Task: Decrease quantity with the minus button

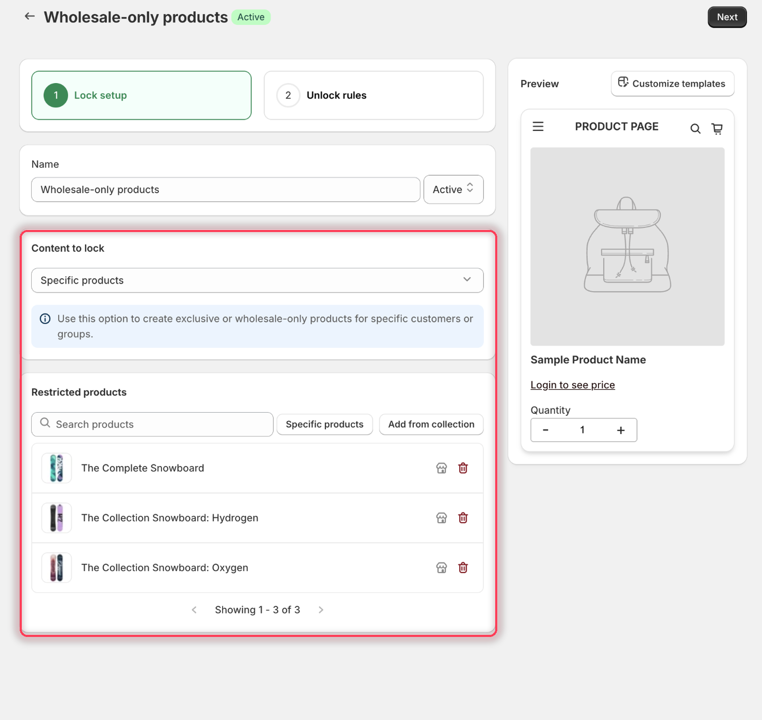Action: pos(546,430)
